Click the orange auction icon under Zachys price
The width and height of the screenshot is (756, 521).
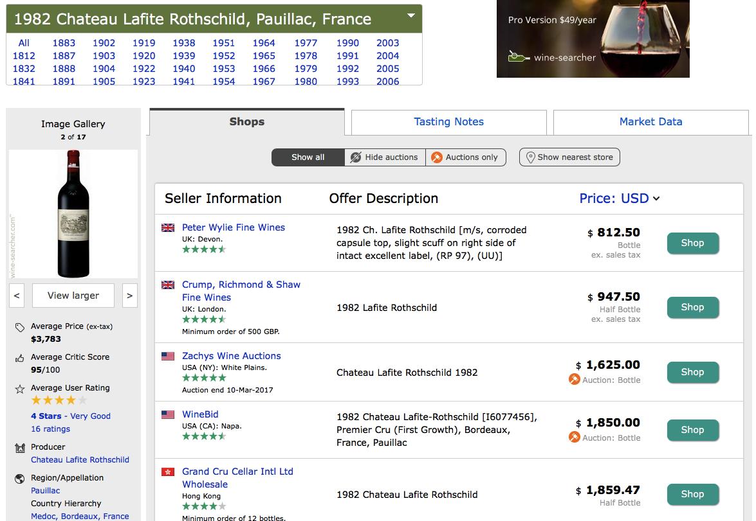tap(573, 380)
